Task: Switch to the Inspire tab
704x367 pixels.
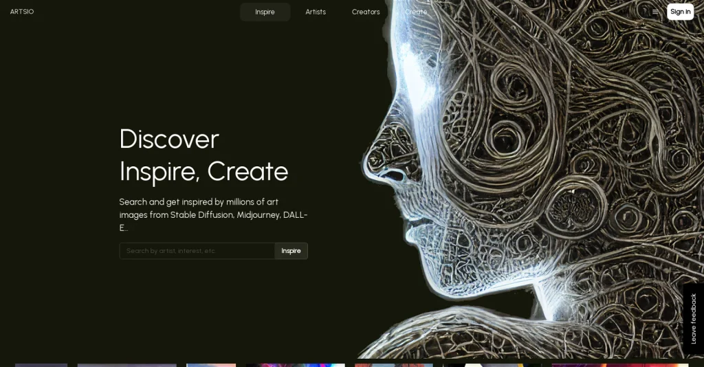Action: (x=265, y=12)
